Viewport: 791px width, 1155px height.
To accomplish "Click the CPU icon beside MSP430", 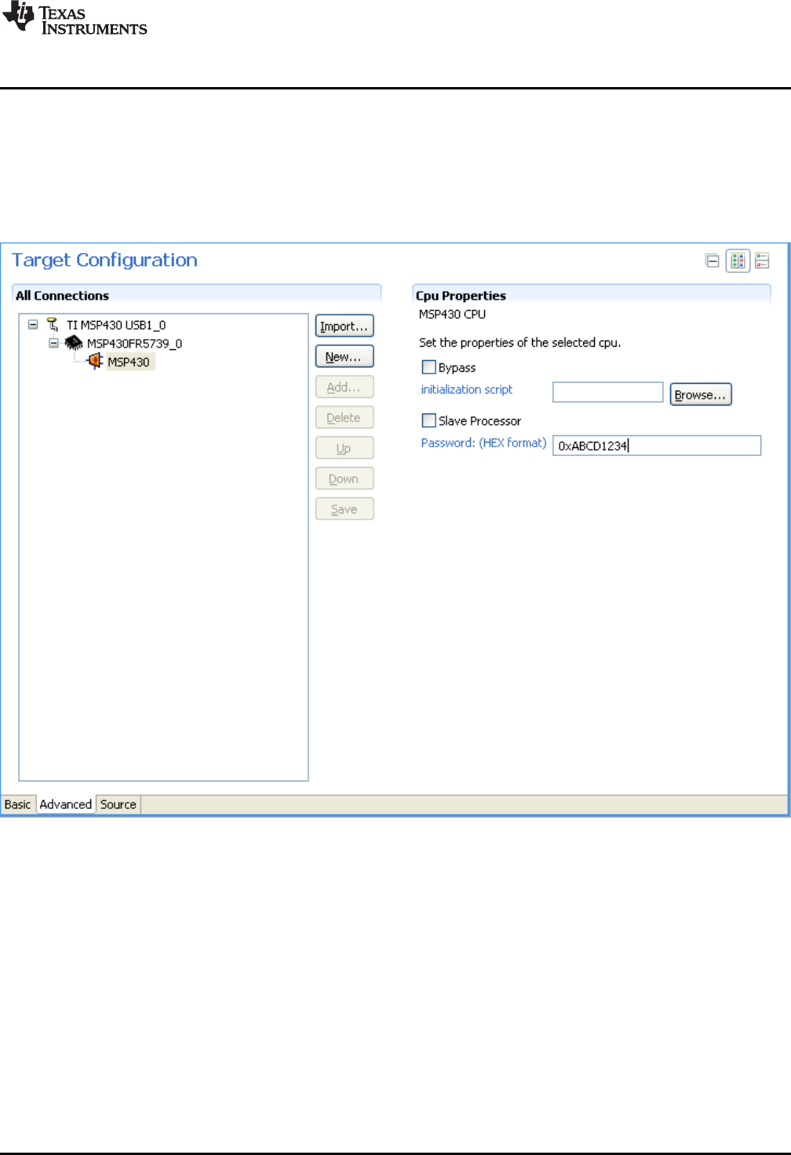I will [x=95, y=361].
